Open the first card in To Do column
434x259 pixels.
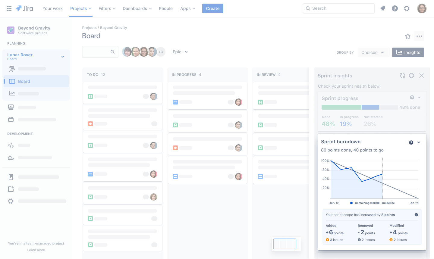(123, 93)
